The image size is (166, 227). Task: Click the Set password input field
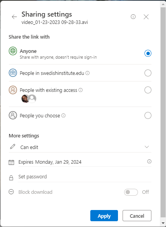point(85,177)
